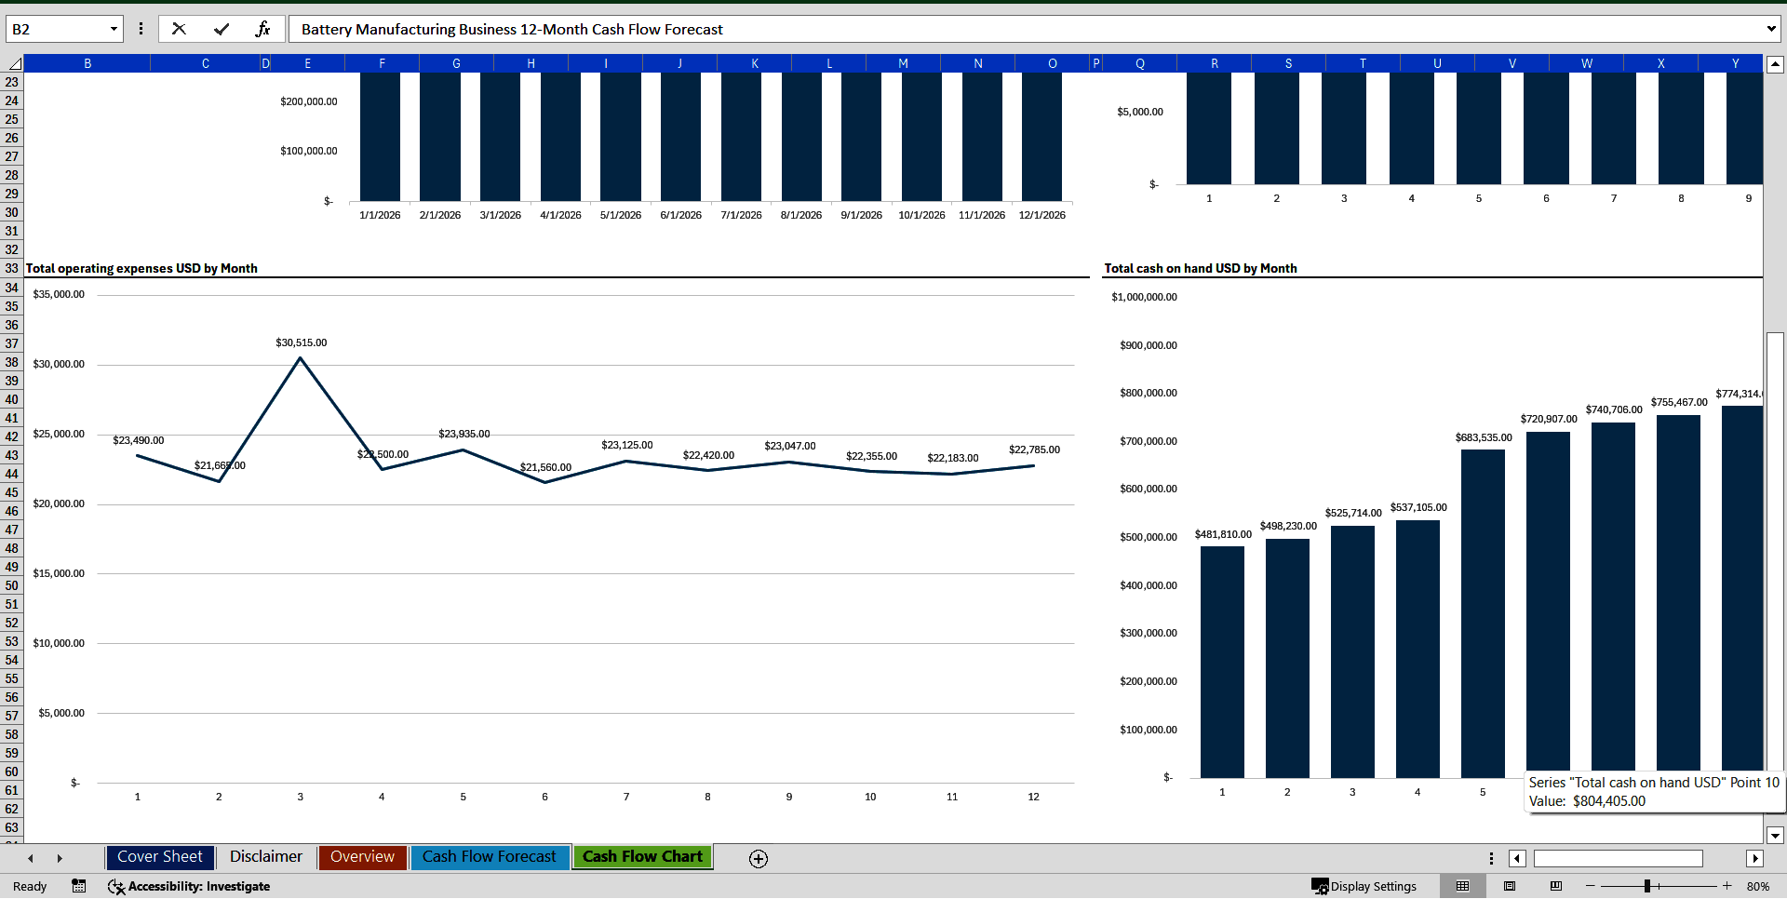Click the macro recording icon beside Ready
The image size is (1787, 899).
point(79,886)
